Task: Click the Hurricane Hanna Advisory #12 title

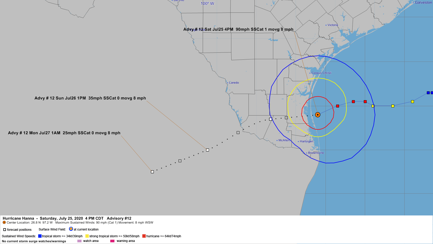Action: (x=67, y=218)
